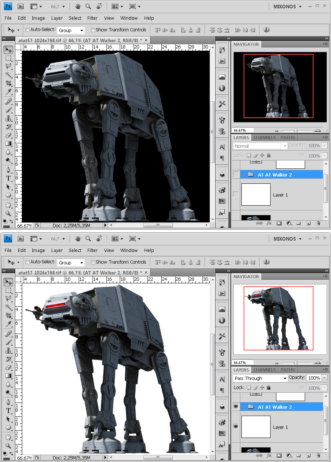
Task: Select Clone Stamp tool in black-background window
Action: pyautogui.click(x=8, y=118)
